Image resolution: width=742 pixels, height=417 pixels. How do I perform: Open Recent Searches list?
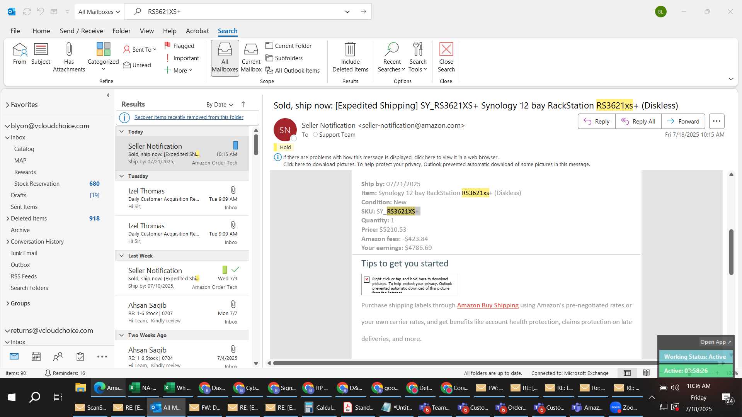pos(391,58)
